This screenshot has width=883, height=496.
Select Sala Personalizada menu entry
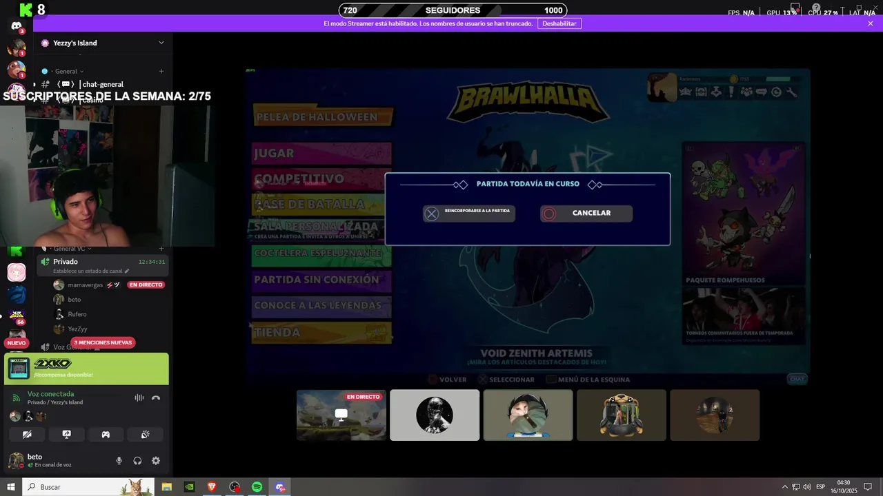321,229
